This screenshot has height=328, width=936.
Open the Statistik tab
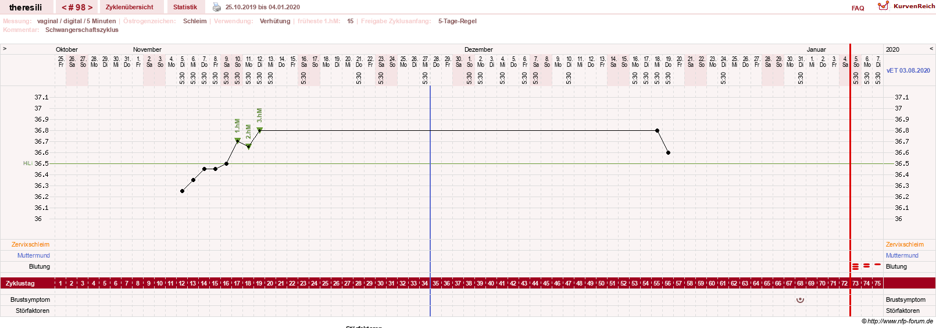pyautogui.click(x=185, y=7)
